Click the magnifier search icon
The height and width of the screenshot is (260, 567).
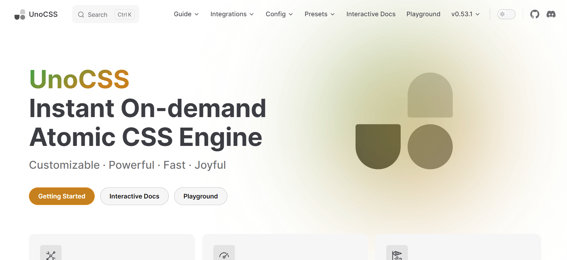tap(81, 14)
